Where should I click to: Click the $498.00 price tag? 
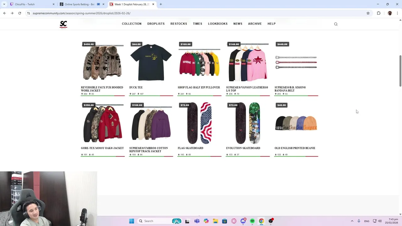point(89,44)
